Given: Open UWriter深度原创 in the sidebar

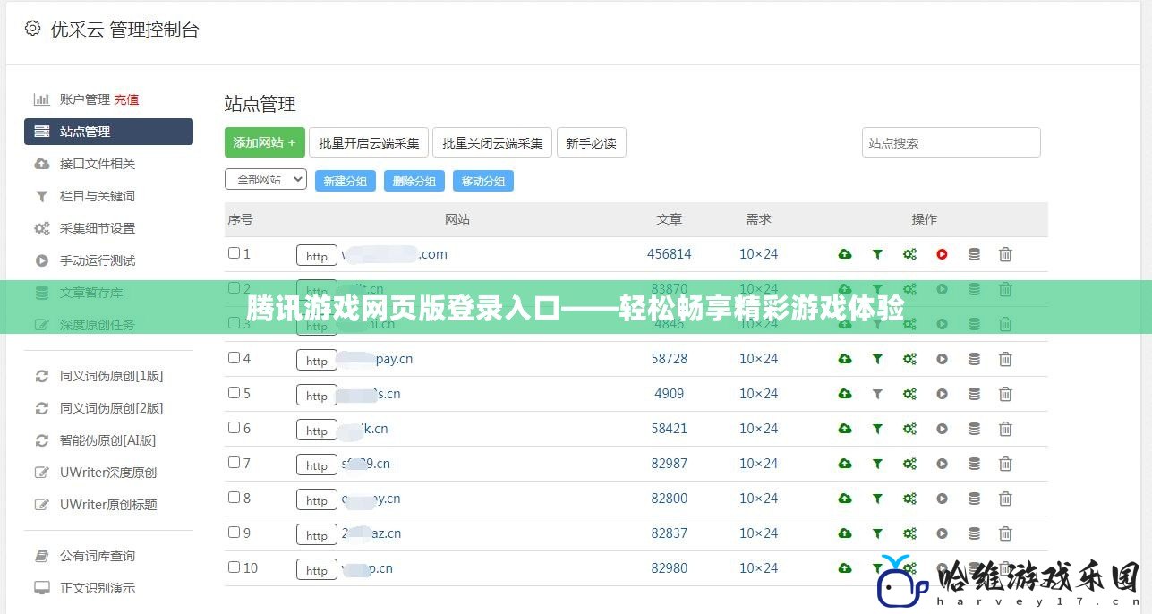Looking at the screenshot, I should 108,473.
